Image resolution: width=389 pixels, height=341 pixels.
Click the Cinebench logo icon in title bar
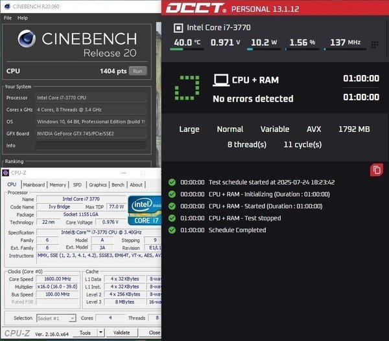(x=7, y=6)
